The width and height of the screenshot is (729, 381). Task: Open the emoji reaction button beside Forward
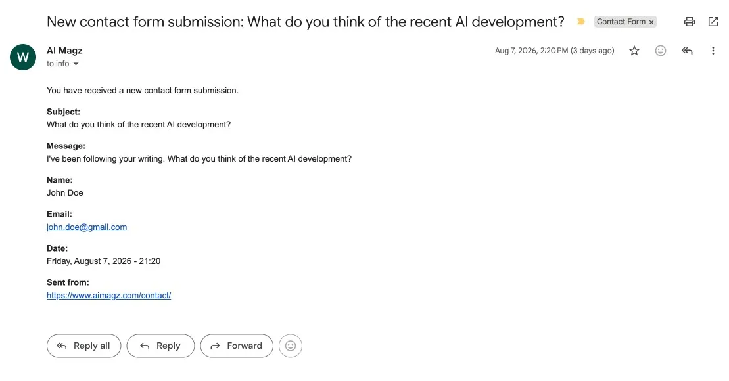[x=291, y=346]
